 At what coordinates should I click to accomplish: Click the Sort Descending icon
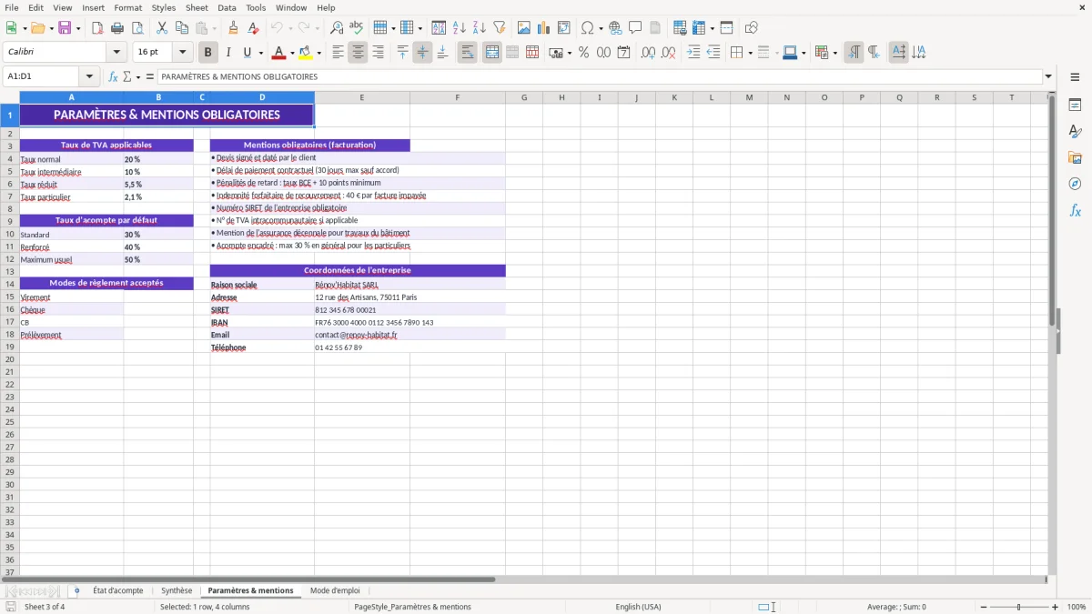point(480,28)
